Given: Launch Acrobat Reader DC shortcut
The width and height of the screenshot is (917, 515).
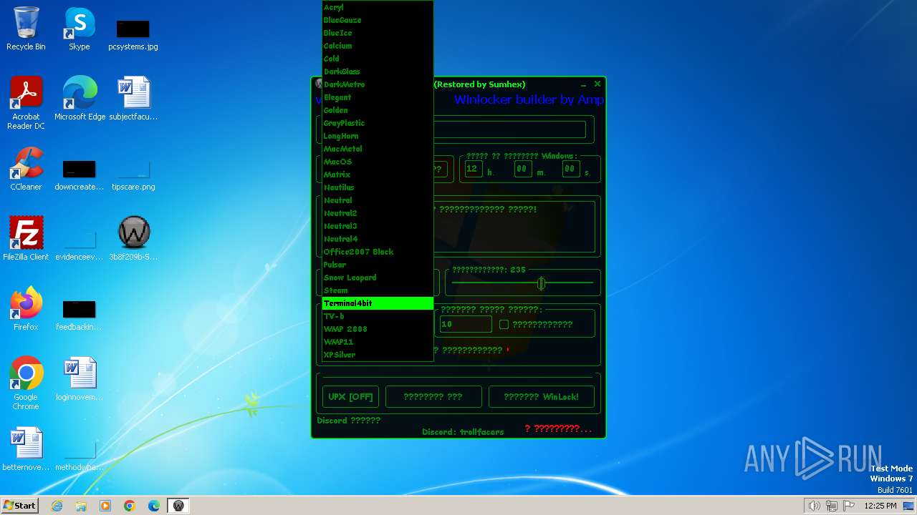Looking at the screenshot, I should click(26, 103).
